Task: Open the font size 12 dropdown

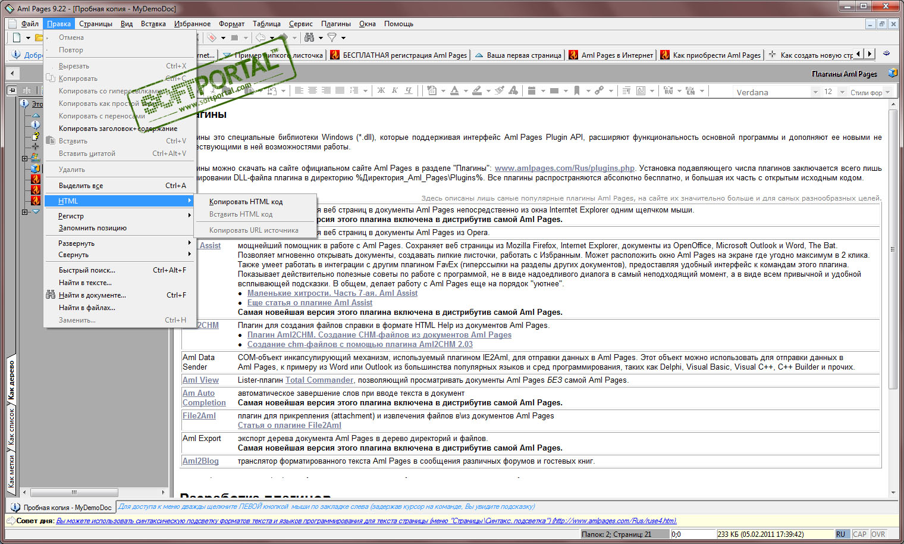Action: (842, 92)
